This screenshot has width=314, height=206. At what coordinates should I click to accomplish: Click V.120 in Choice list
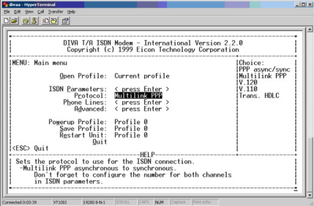tap(248, 82)
